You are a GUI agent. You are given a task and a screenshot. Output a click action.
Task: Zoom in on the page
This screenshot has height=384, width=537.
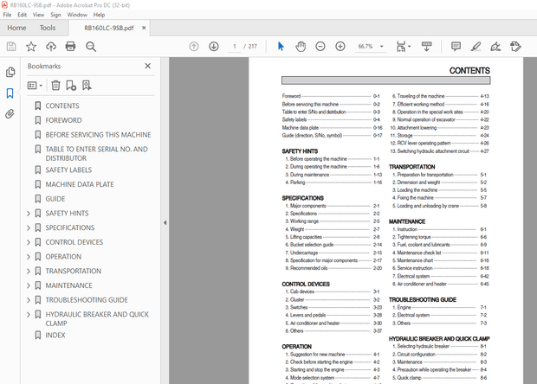point(340,47)
